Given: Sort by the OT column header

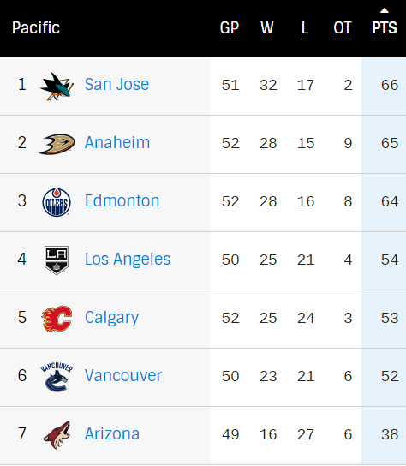Looking at the screenshot, I should coord(343,28).
